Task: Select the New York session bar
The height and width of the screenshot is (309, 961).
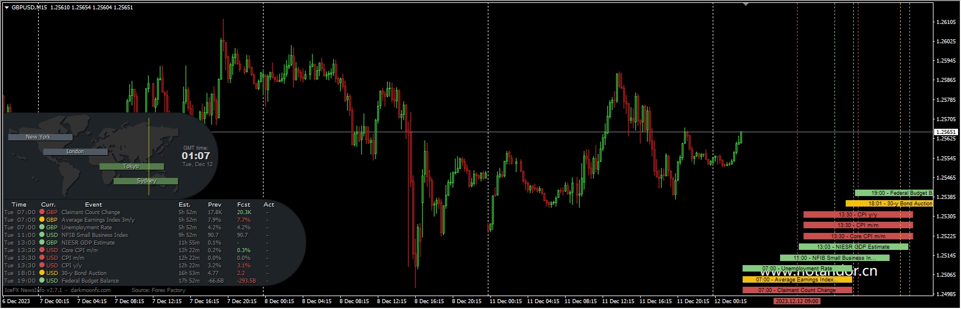Action: [x=40, y=137]
